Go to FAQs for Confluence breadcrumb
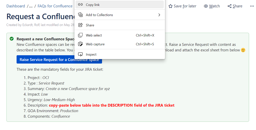Viewport: 256px width, 130px height. [x=55, y=6]
